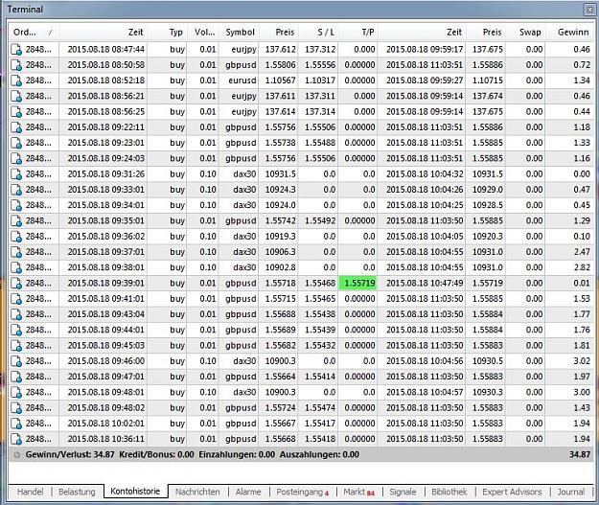Image resolution: width=599 pixels, height=505 pixels.
Task: Click the green T/P cell 1.55719
Action: click(x=358, y=284)
